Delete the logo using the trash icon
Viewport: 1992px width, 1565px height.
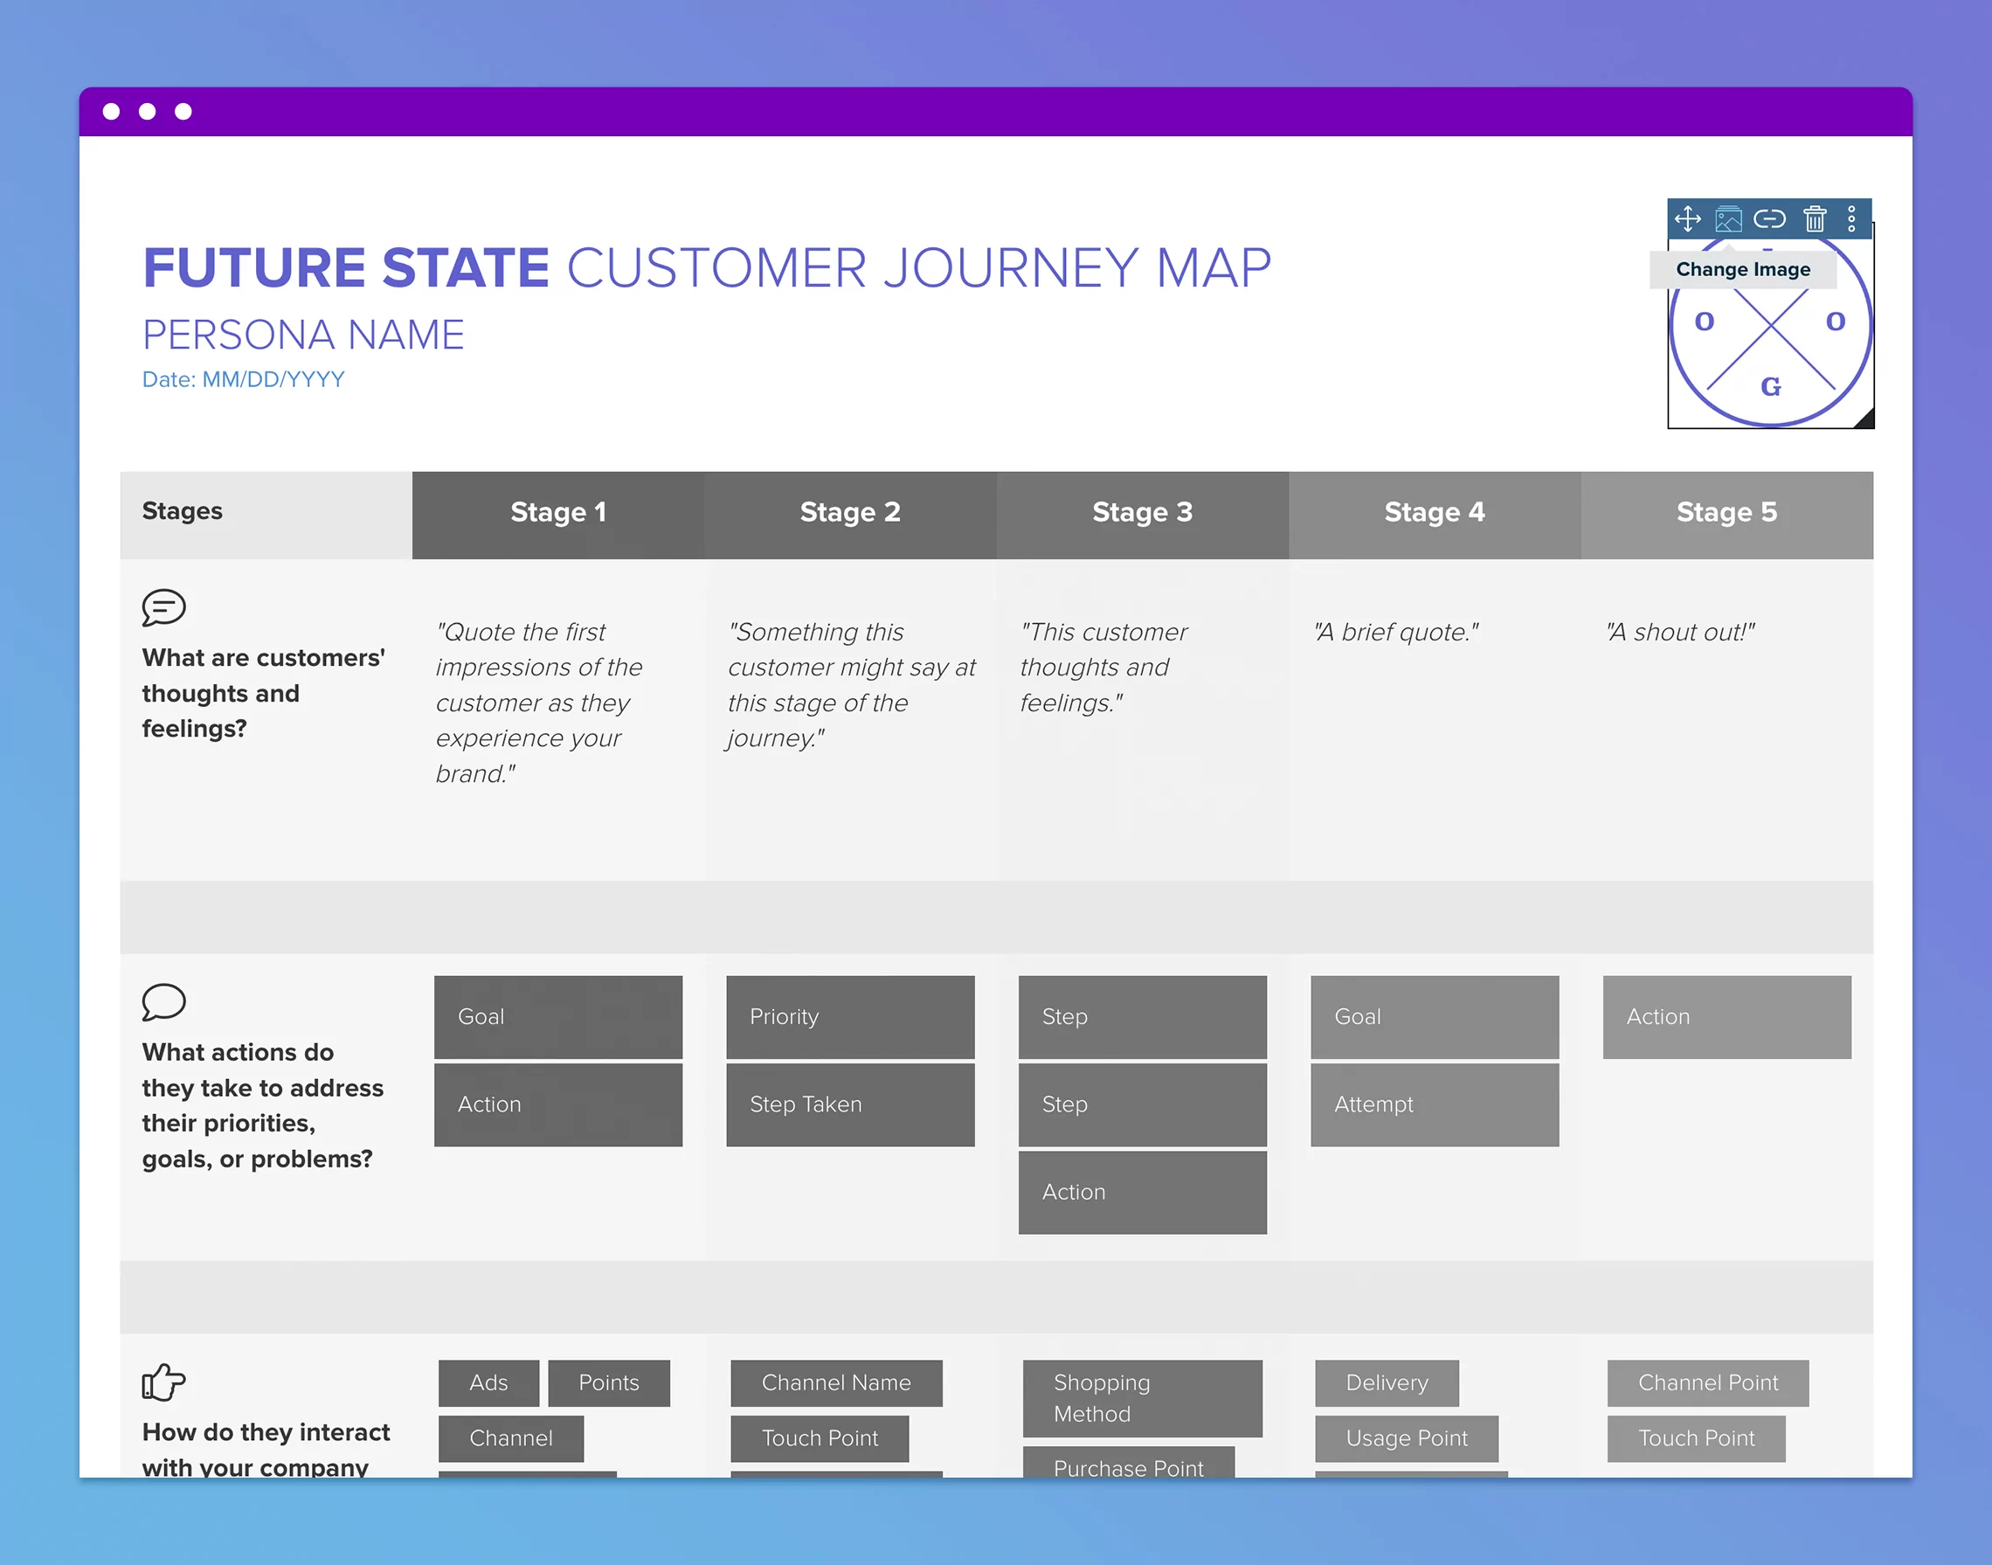coord(1816,218)
